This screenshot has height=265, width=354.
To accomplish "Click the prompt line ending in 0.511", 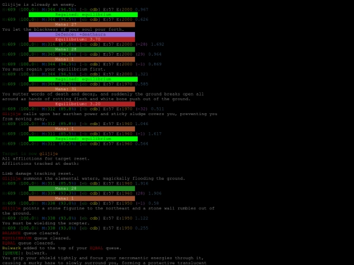I will click(83, 109).
